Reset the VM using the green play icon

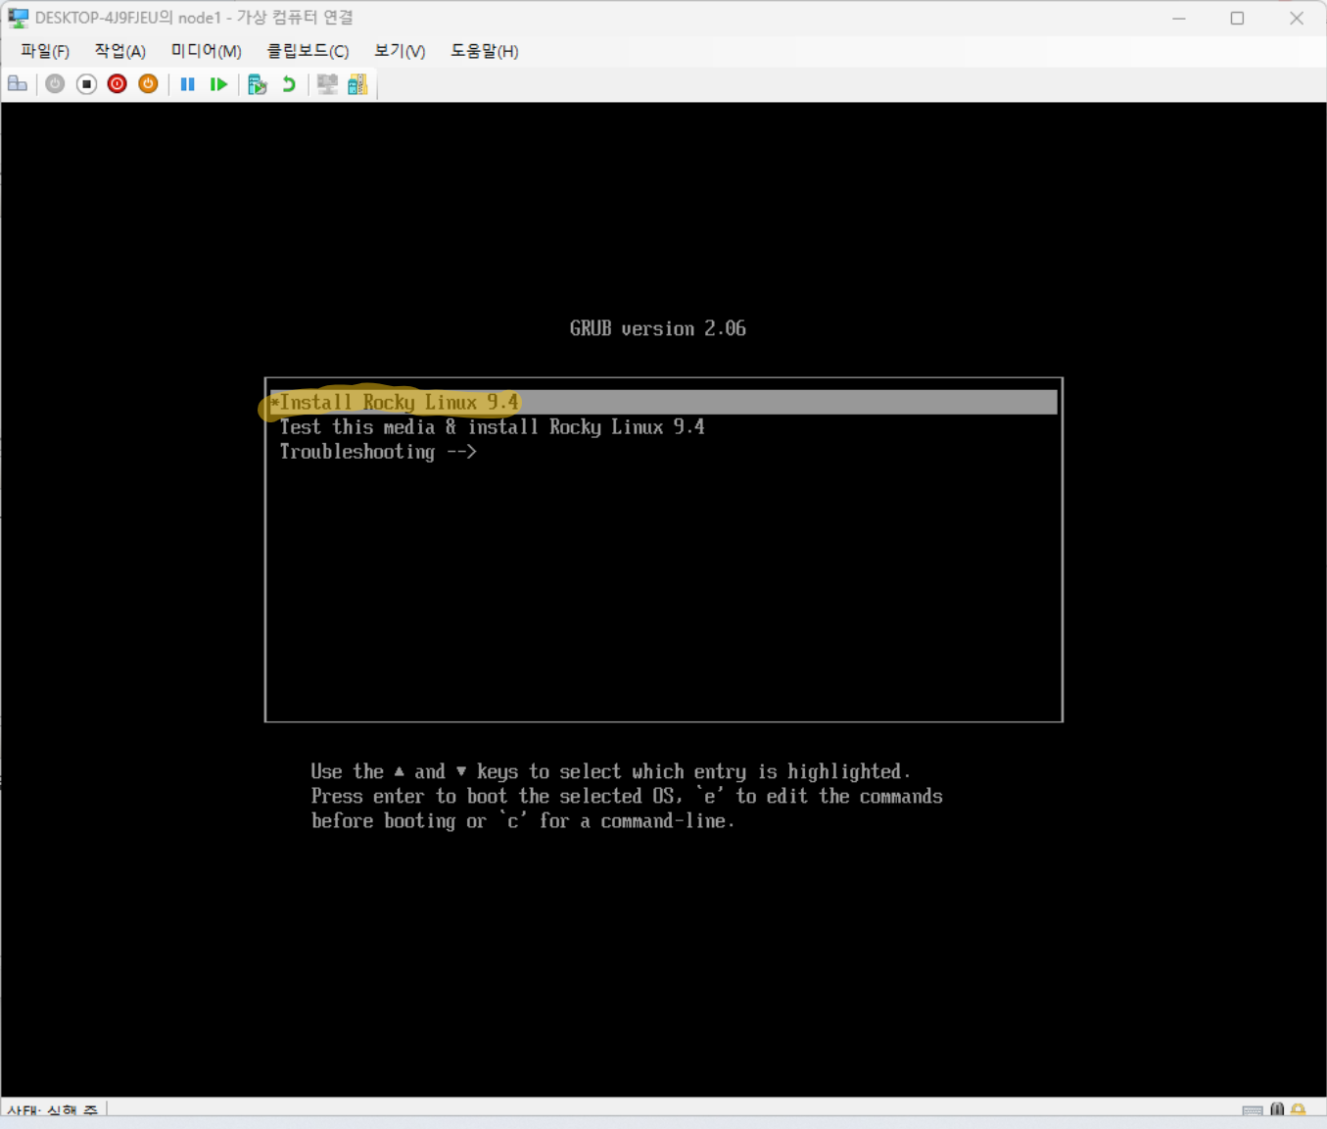point(218,84)
